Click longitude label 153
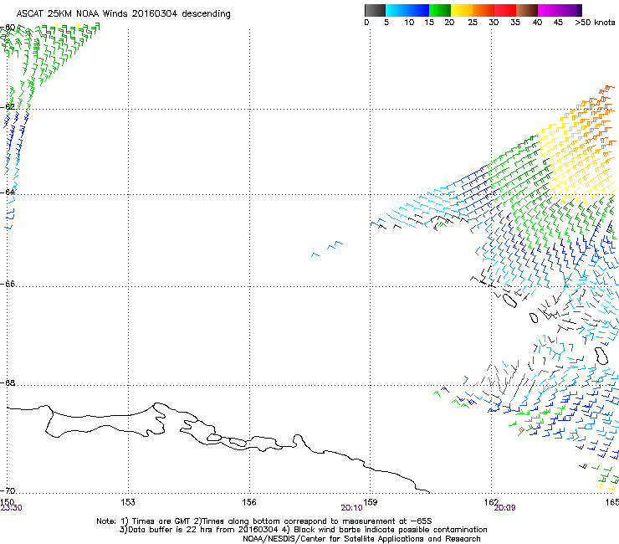The width and height of the screenshot is (619, 544). point(128,501)
